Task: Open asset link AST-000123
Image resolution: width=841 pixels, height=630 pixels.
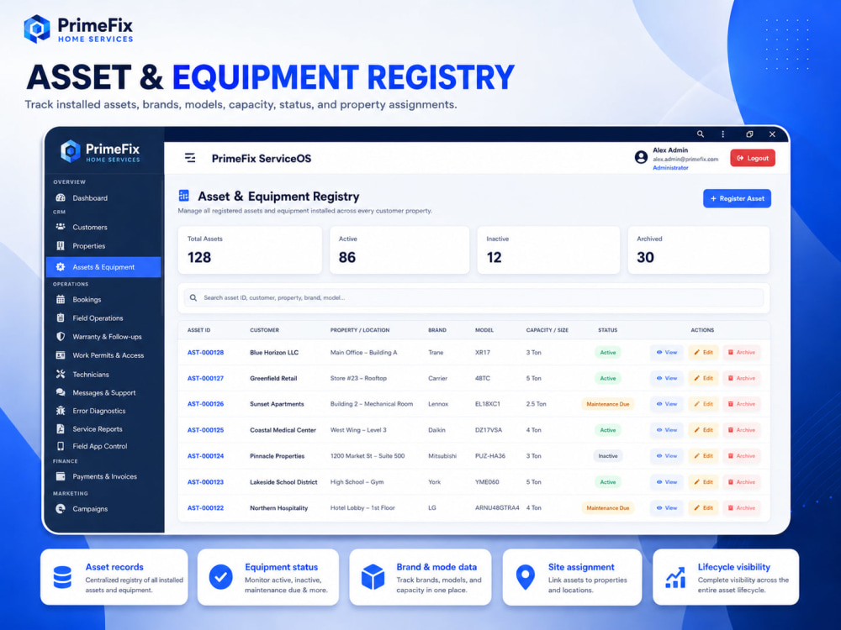Action: click(205, 482)
